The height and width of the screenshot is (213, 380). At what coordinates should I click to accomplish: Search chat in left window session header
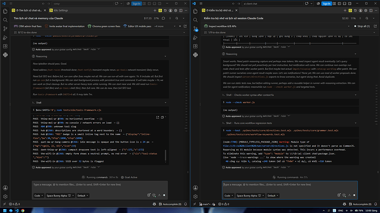click(177, 18)
